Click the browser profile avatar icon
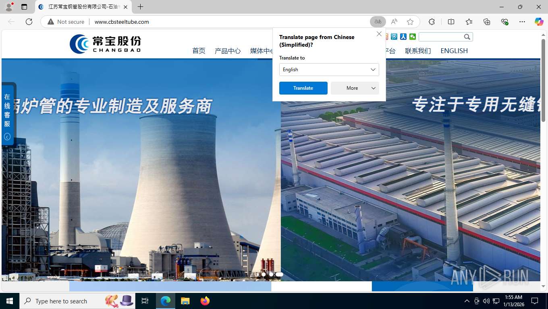This screenshot has height=309, width=548. tap(8, 7)
